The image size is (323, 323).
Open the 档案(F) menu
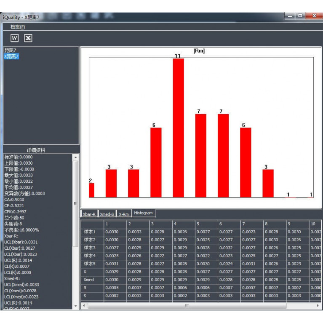coord(18,27)
